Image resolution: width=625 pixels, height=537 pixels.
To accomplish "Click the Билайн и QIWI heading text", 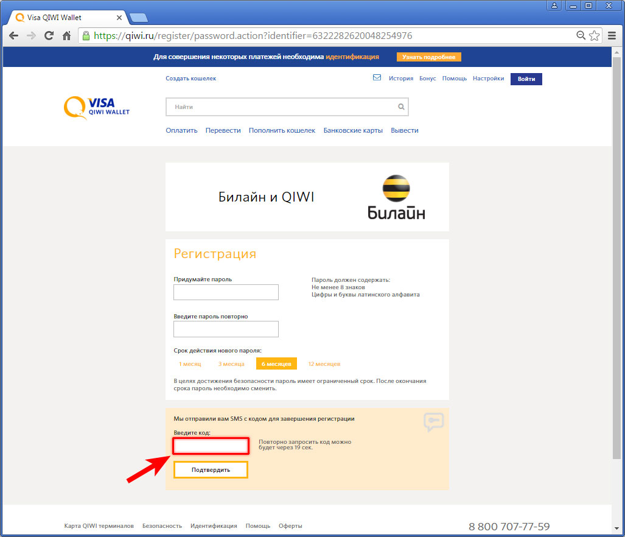I will [x=267, y=197].
